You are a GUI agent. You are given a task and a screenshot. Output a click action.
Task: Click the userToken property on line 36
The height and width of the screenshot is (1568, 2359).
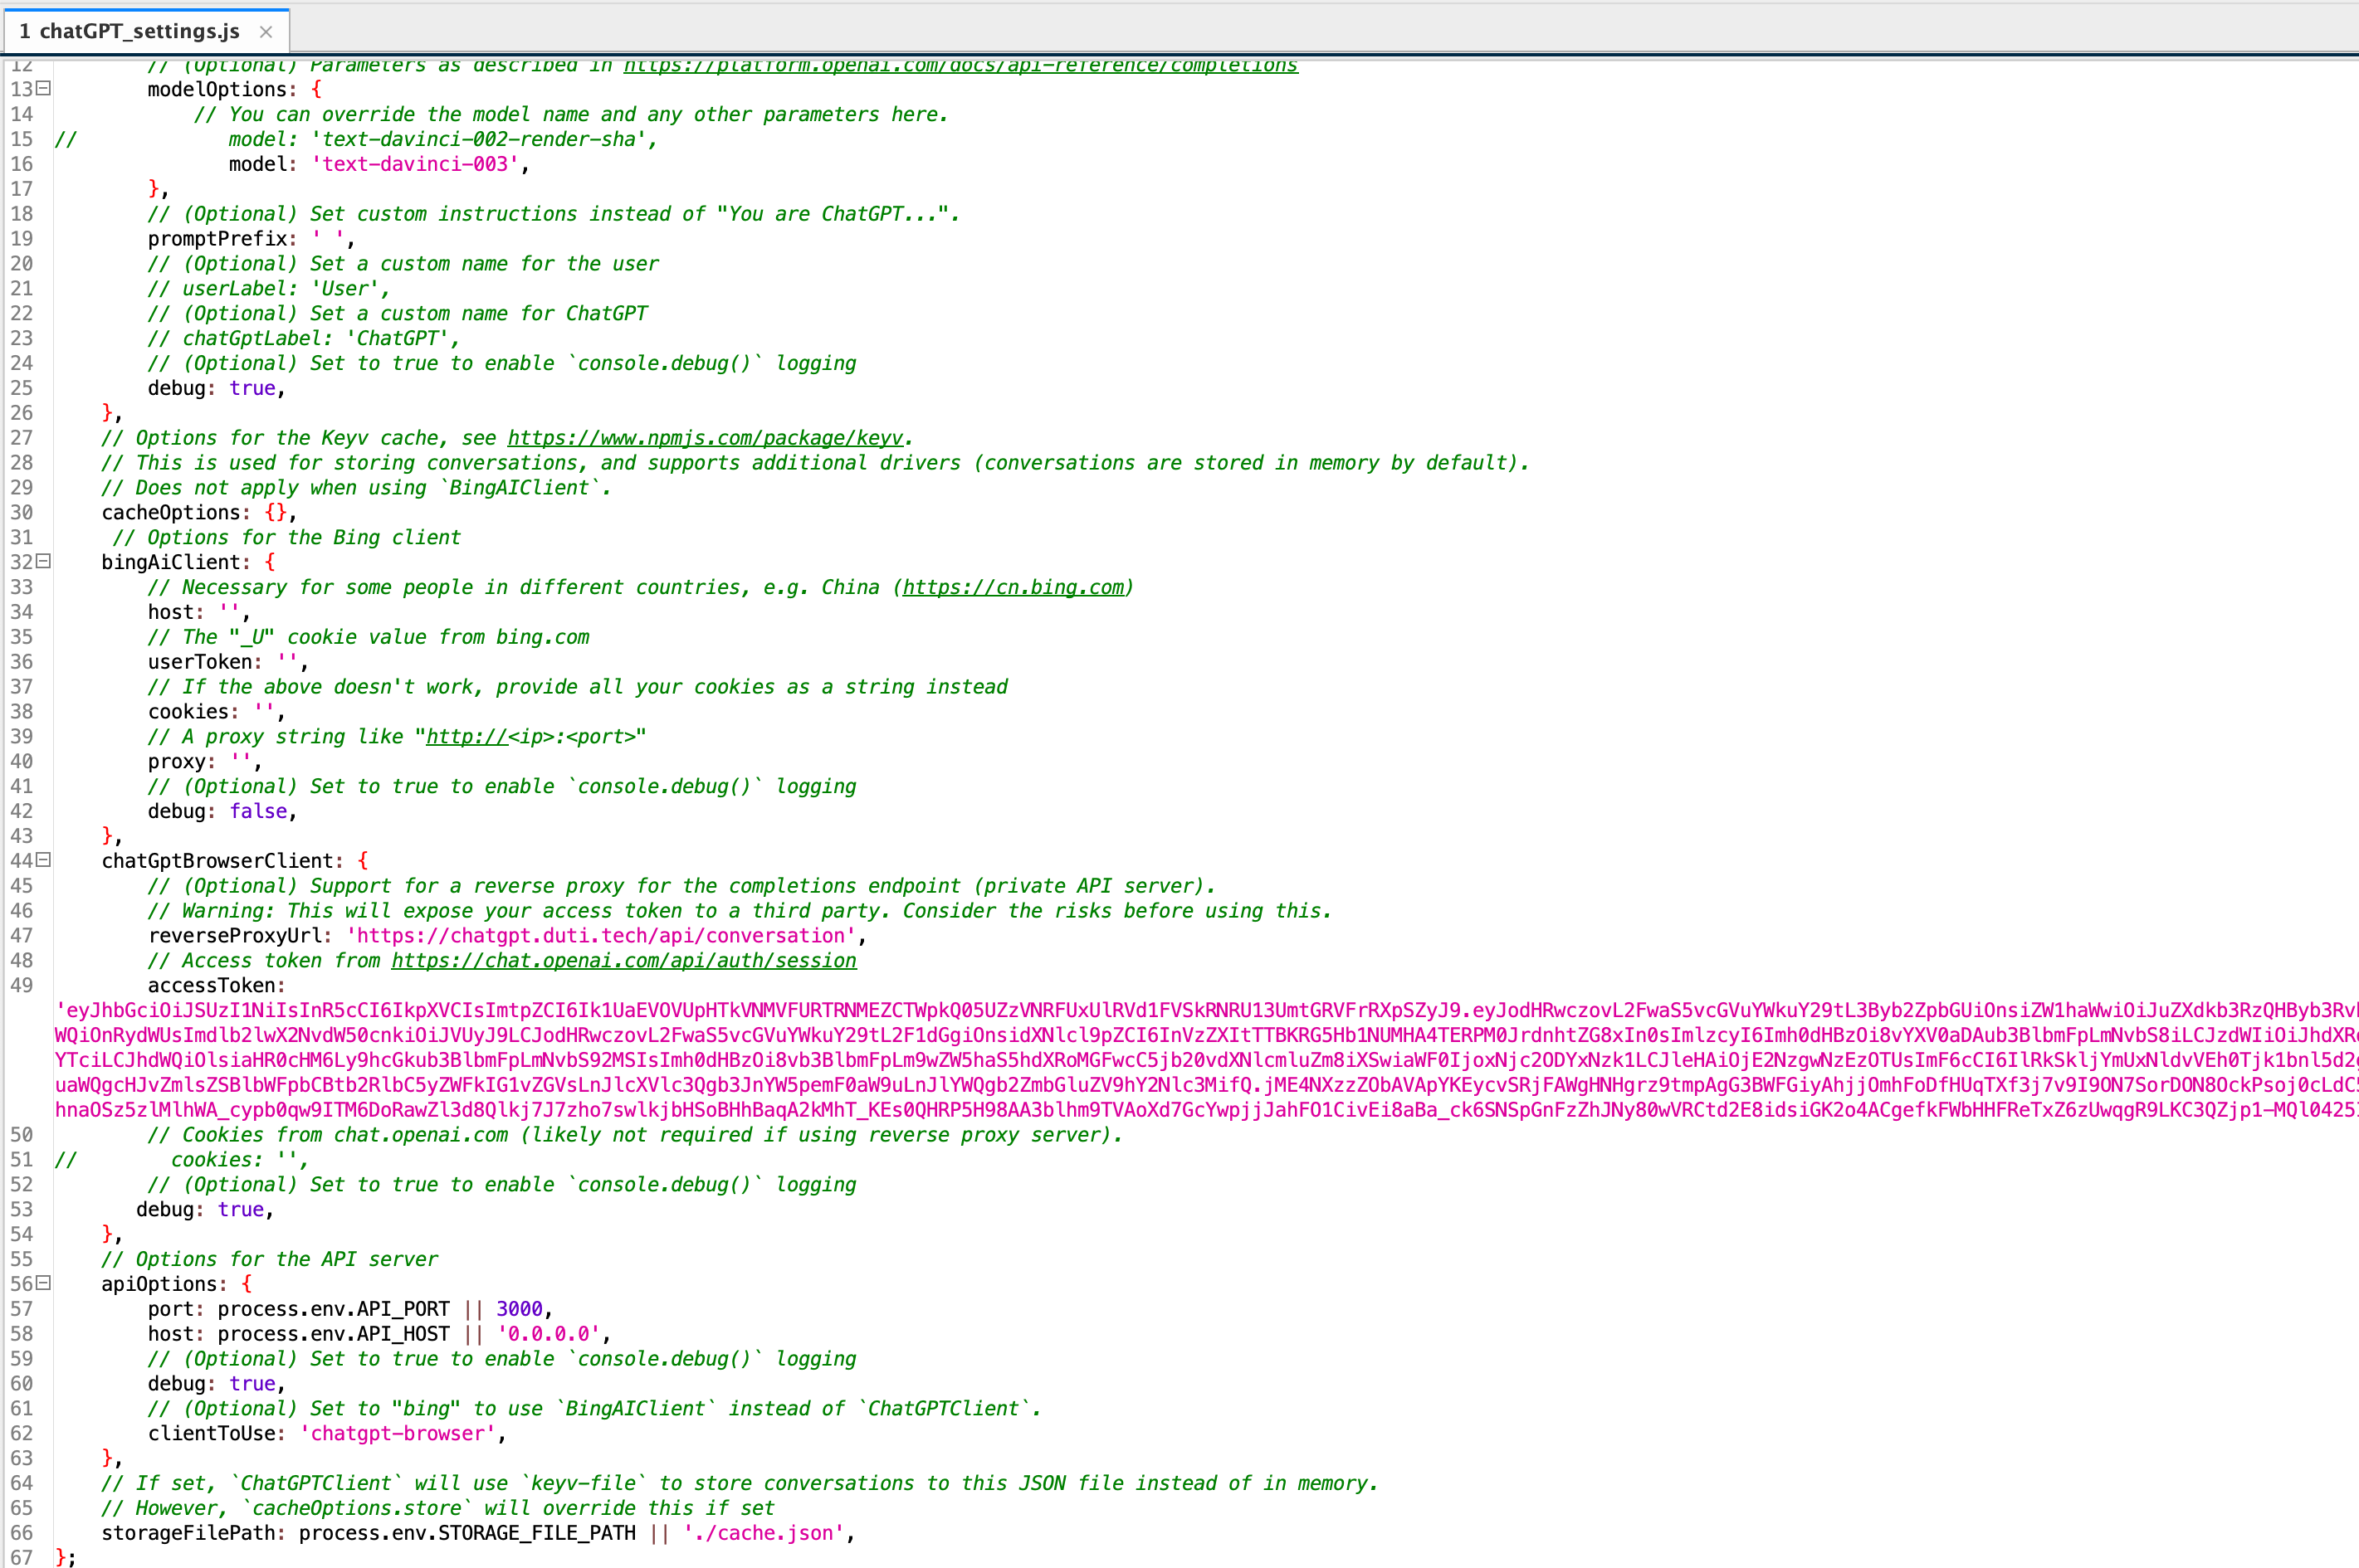click(200, 662)
